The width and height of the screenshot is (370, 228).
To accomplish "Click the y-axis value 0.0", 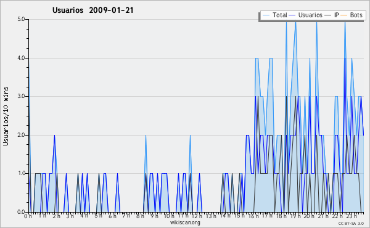I will [x=21, y=212].
